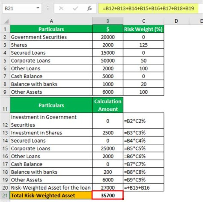Screen dimensions: 203x202
Task: Click the 'Risk Weight (%)' header cell
Action: click(x=144, y=29)
